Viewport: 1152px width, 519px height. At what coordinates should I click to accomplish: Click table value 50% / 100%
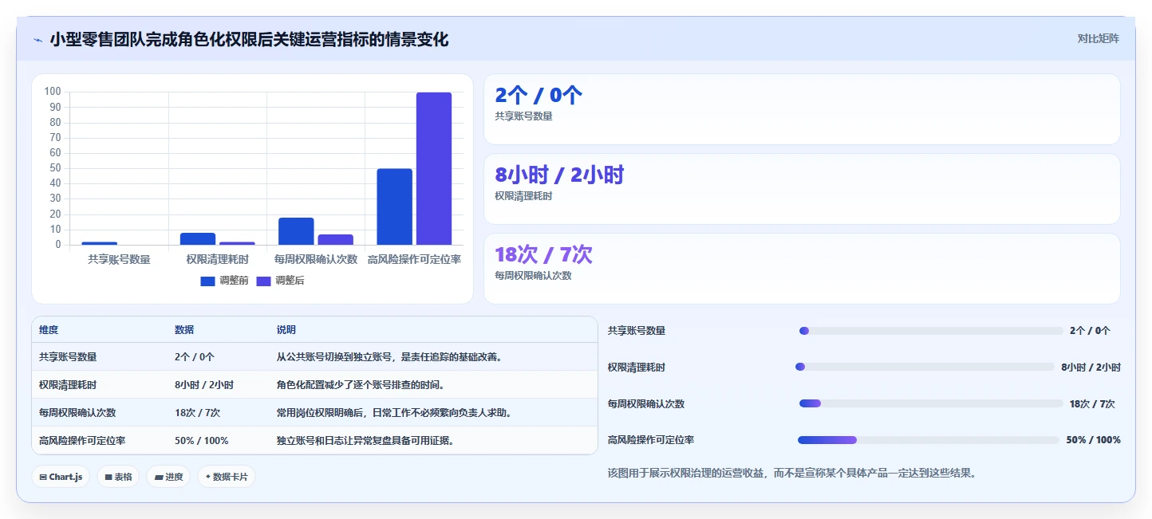[x=202, y=441]
